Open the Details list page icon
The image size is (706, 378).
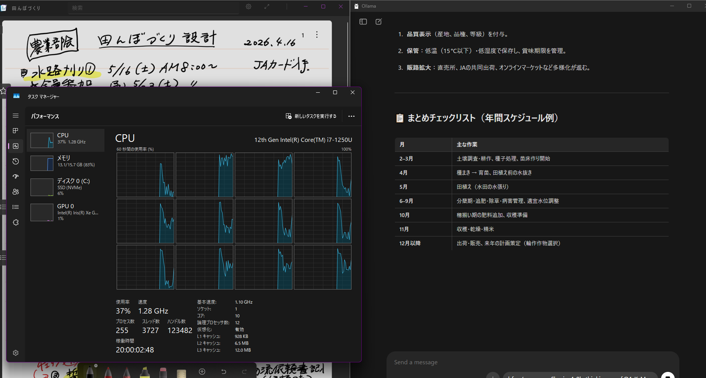coord(16,207)
